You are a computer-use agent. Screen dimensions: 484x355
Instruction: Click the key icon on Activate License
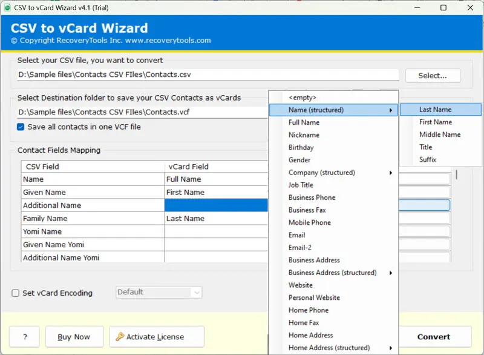click(x=120, y=337)
